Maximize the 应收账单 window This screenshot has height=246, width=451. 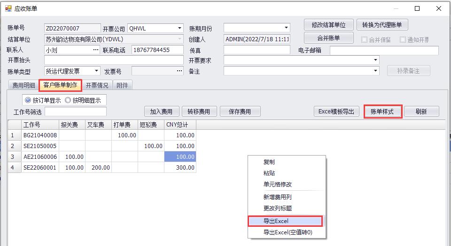417,8
